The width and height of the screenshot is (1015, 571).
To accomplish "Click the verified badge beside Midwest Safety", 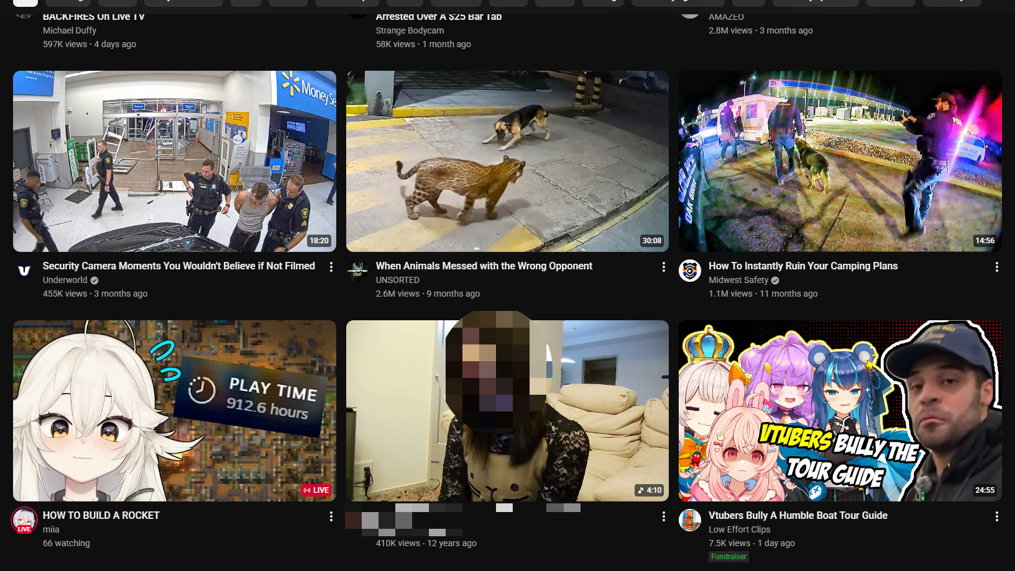I will click(775, 281).
